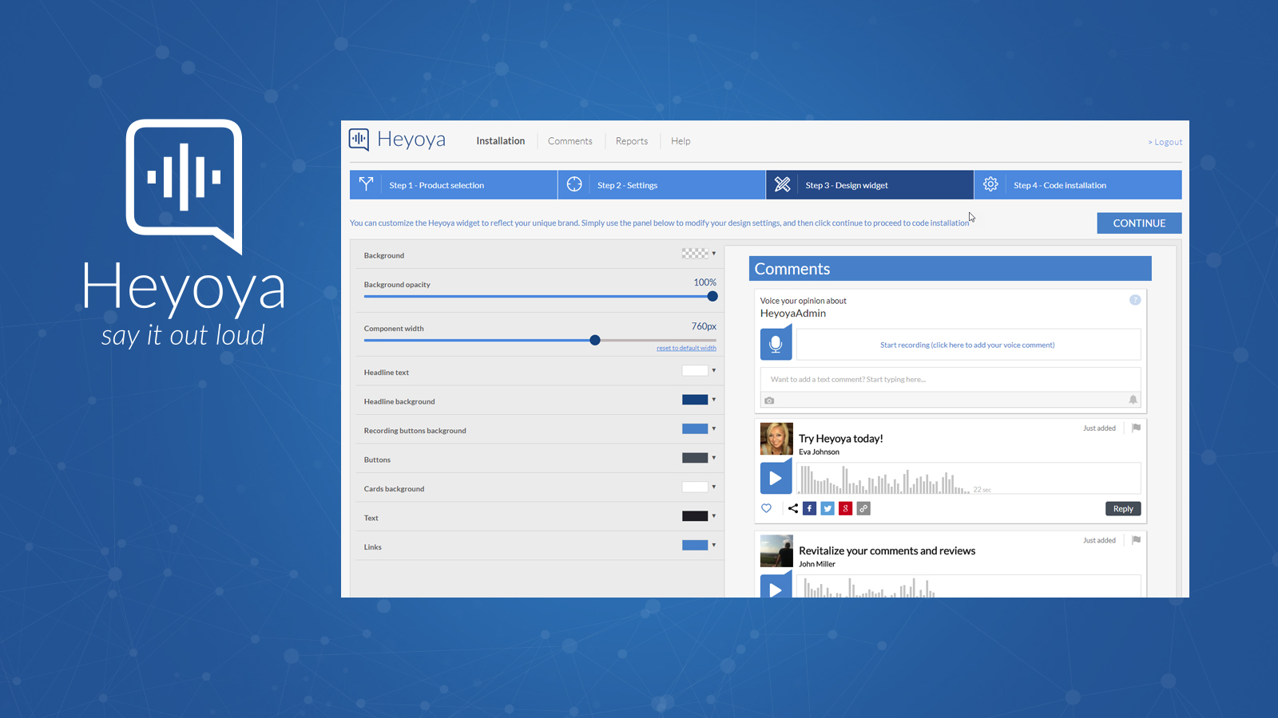This screenshot has height=718, width=1278.
Task: Switch to Step 1 - Product selection
Action: [x=454, y=184]
